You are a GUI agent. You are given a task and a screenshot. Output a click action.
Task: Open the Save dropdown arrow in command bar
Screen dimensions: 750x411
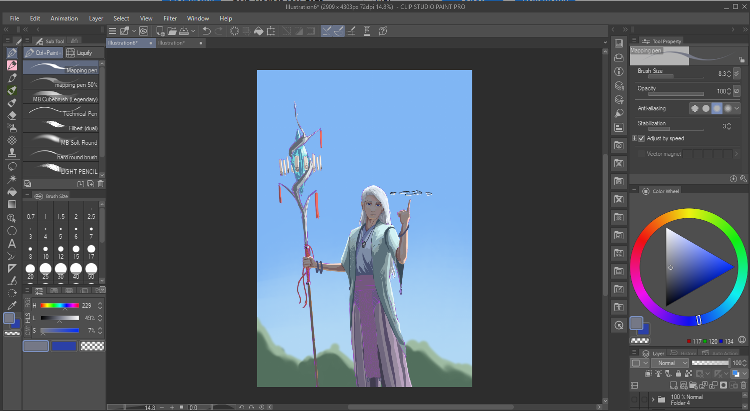point(193,31)
